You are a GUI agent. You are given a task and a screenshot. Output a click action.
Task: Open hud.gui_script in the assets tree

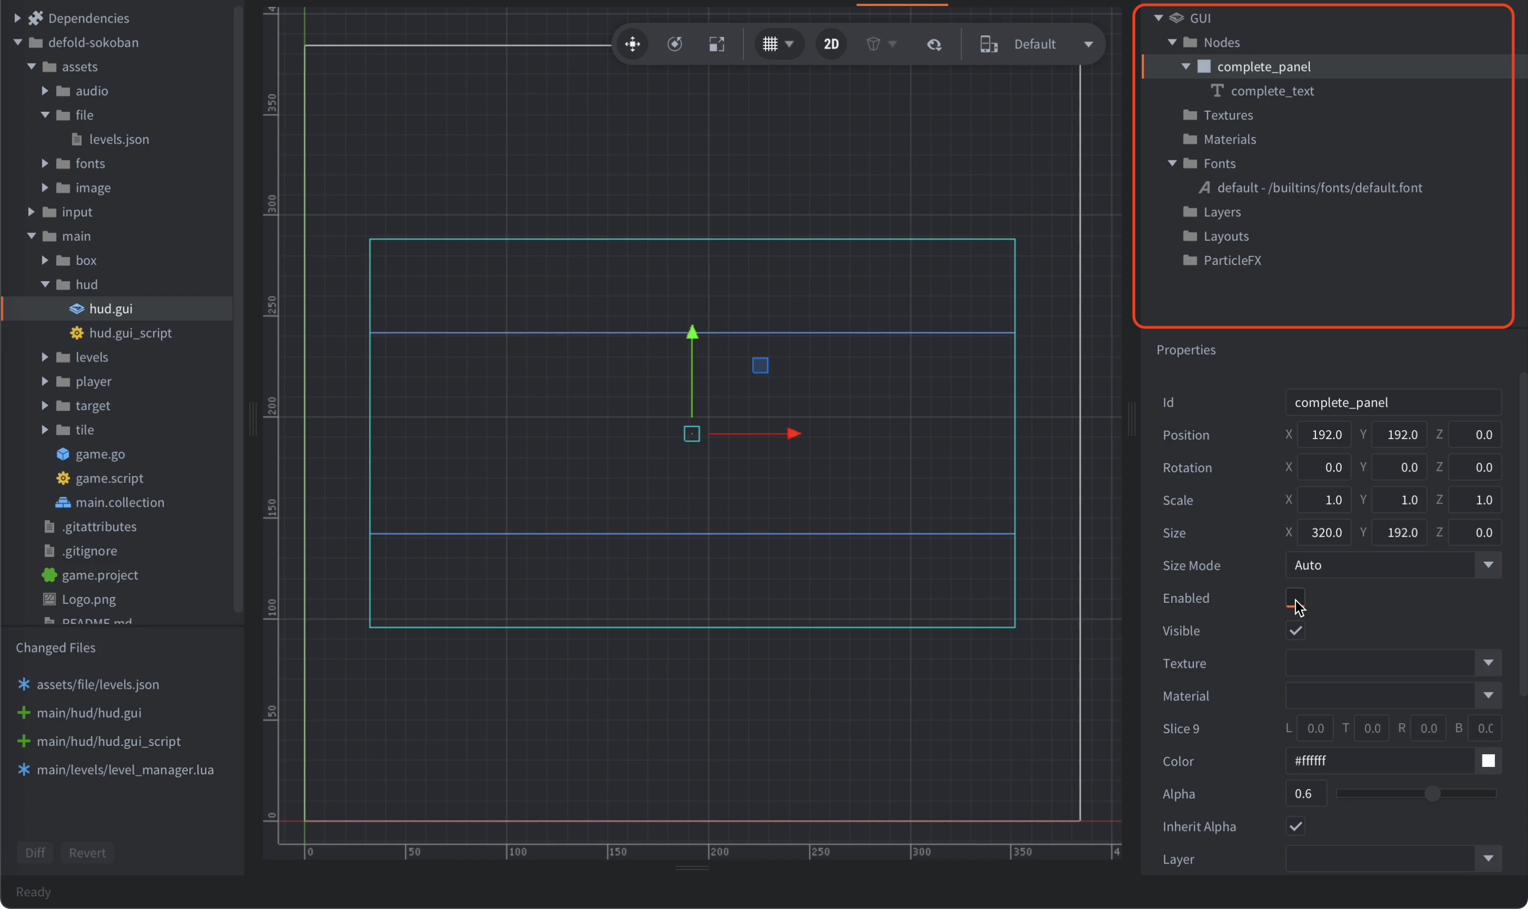click(130, 333)
